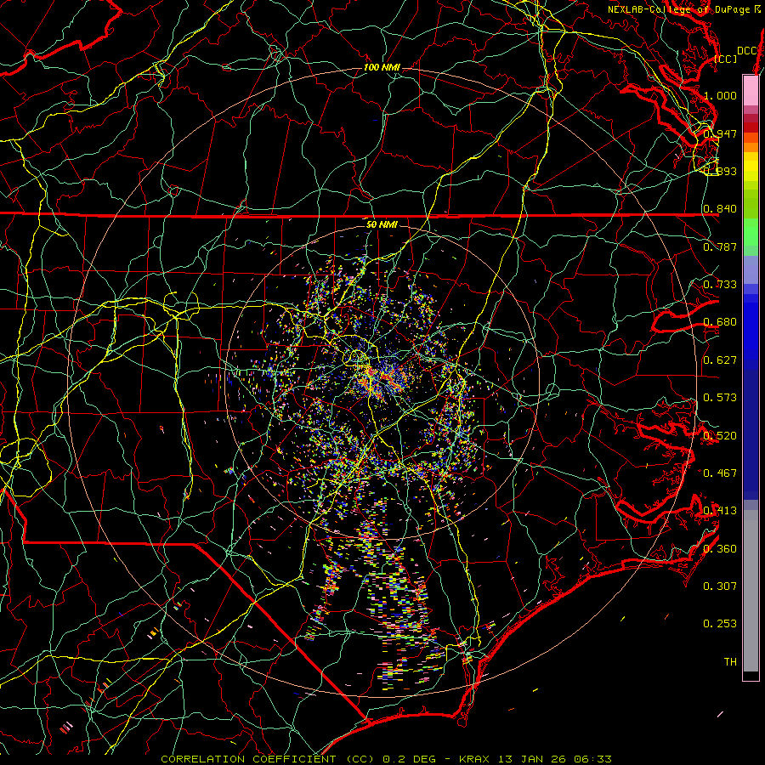Click the 0.573 scale value
The width and height of the screenshot is (765, 765).
[x=720, y=397]
